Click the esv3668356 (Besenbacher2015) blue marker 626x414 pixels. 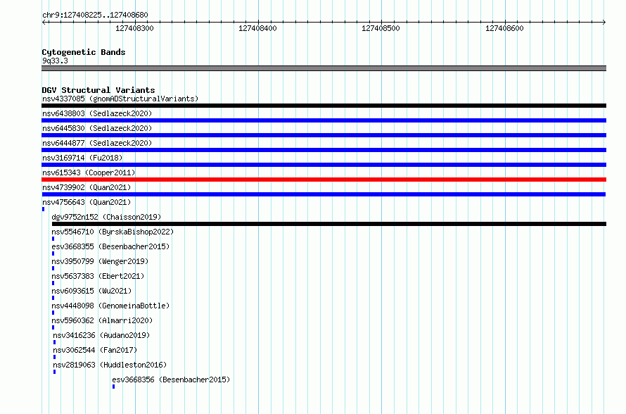point(114,387)
